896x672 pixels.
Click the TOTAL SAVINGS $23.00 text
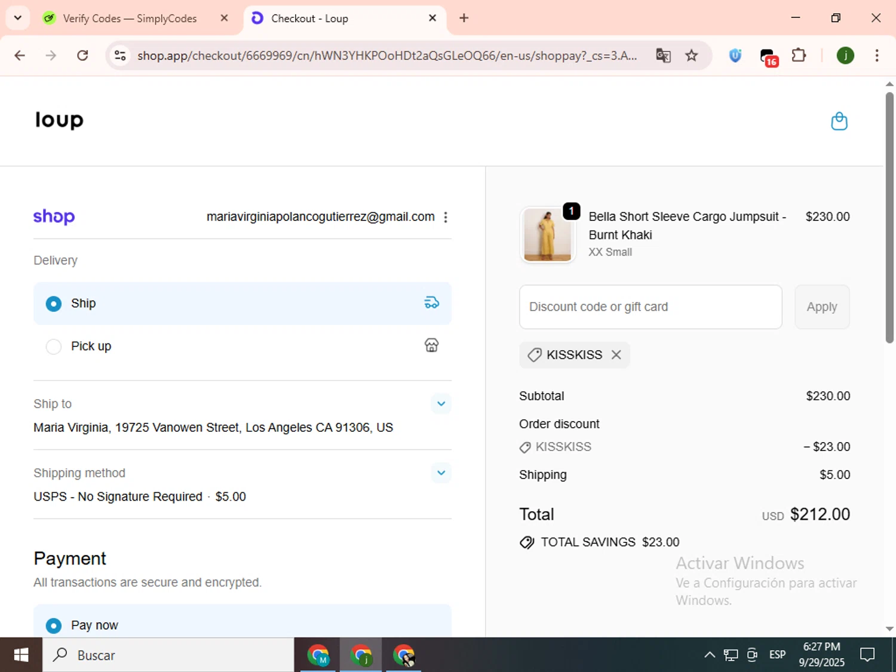610,542
